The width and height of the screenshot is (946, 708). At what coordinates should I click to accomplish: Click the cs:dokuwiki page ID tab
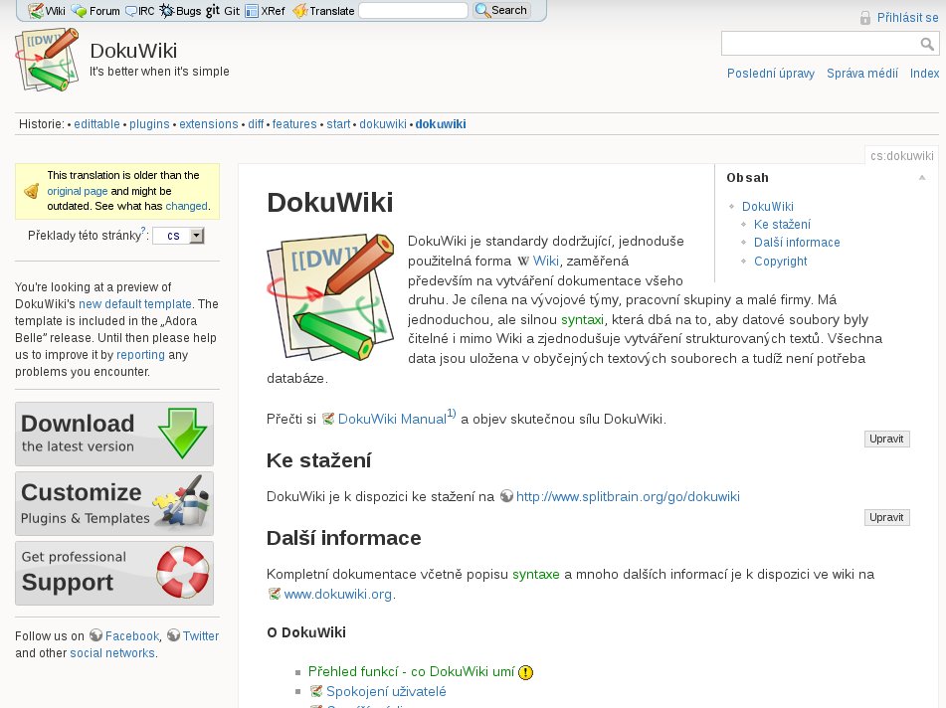(x=901, y=155)
